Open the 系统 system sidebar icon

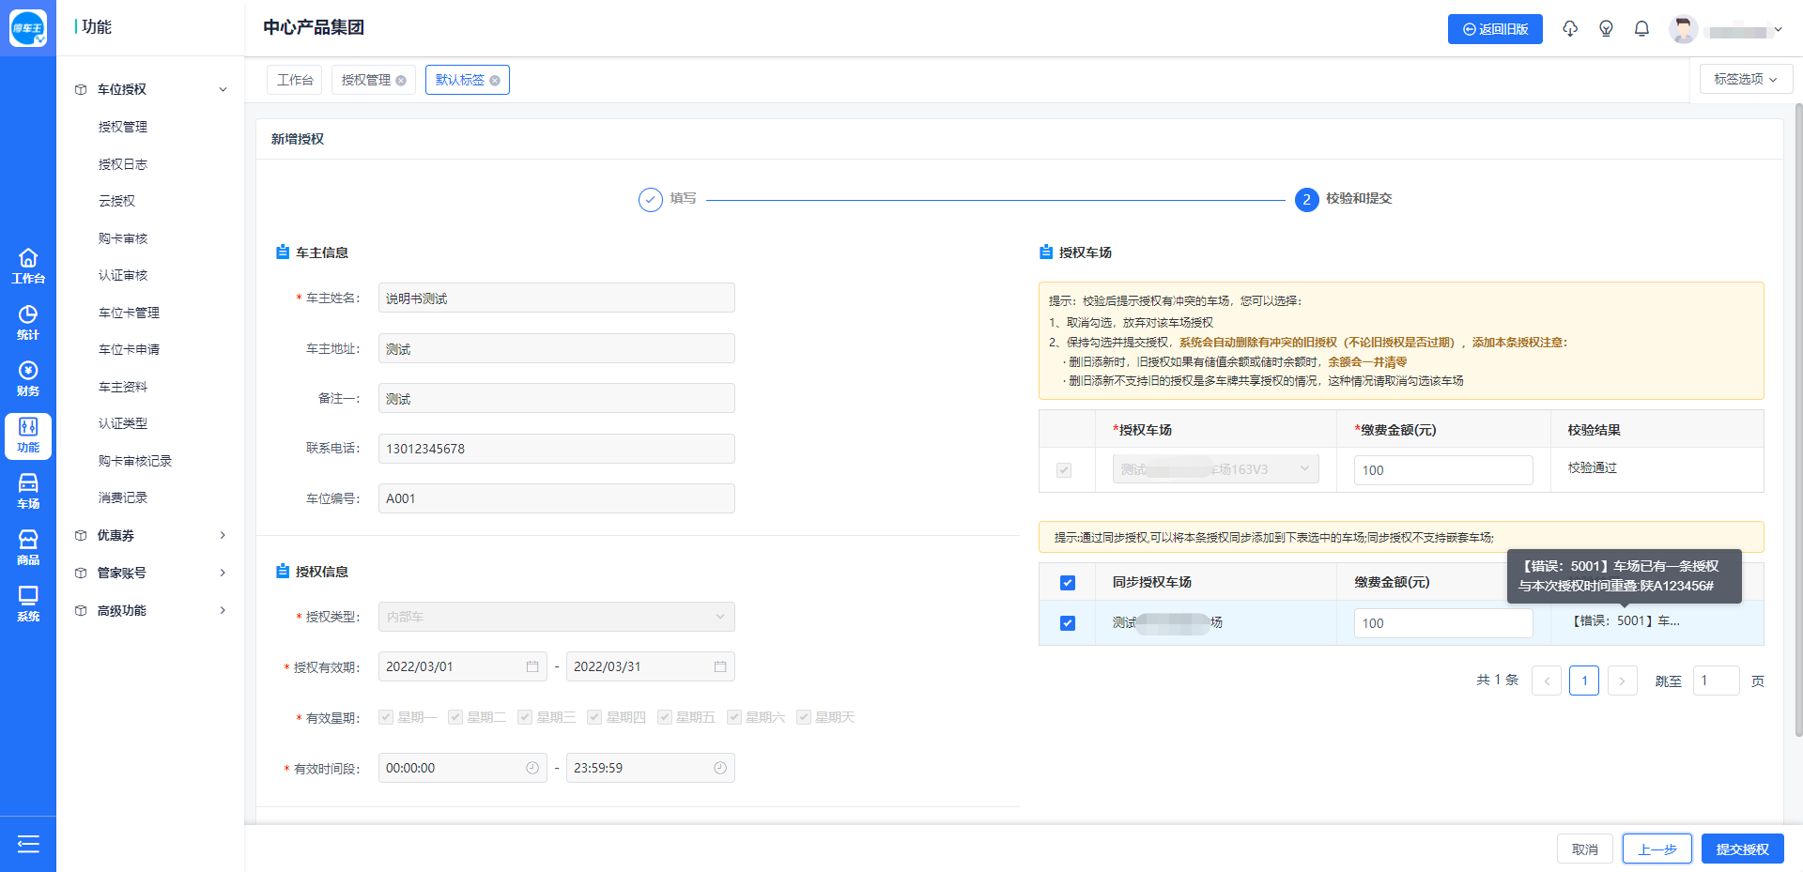click(28, 604)
